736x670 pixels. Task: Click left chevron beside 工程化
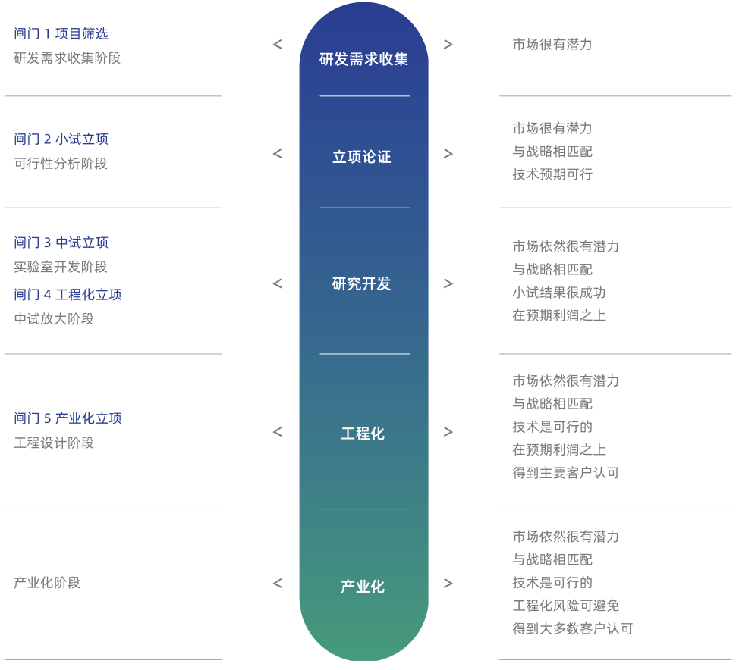click(278, 432)
